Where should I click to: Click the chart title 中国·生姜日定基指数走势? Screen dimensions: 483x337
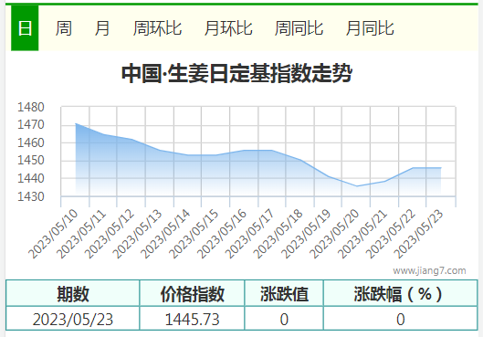[236, 73]
